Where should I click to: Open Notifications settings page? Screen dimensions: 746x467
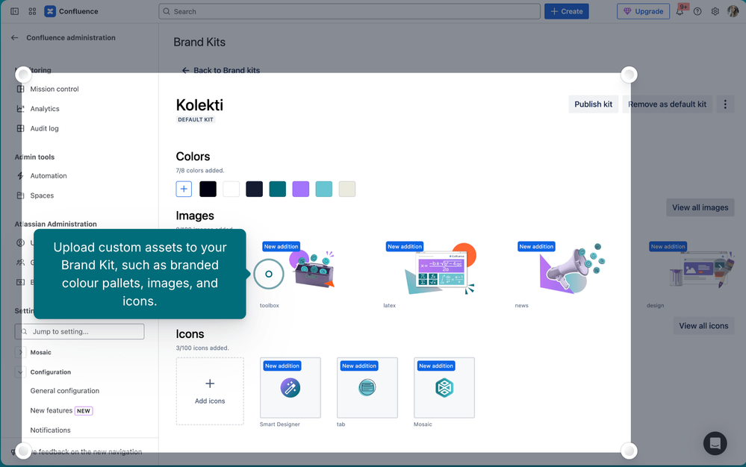click(51, 430)
